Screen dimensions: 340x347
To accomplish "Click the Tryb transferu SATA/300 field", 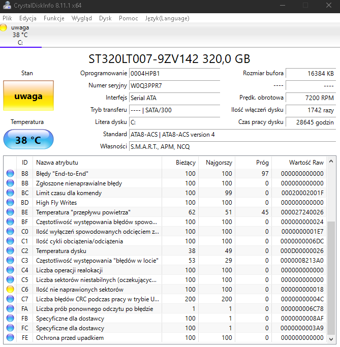I will pyautogui.click(x=174, y=110).
